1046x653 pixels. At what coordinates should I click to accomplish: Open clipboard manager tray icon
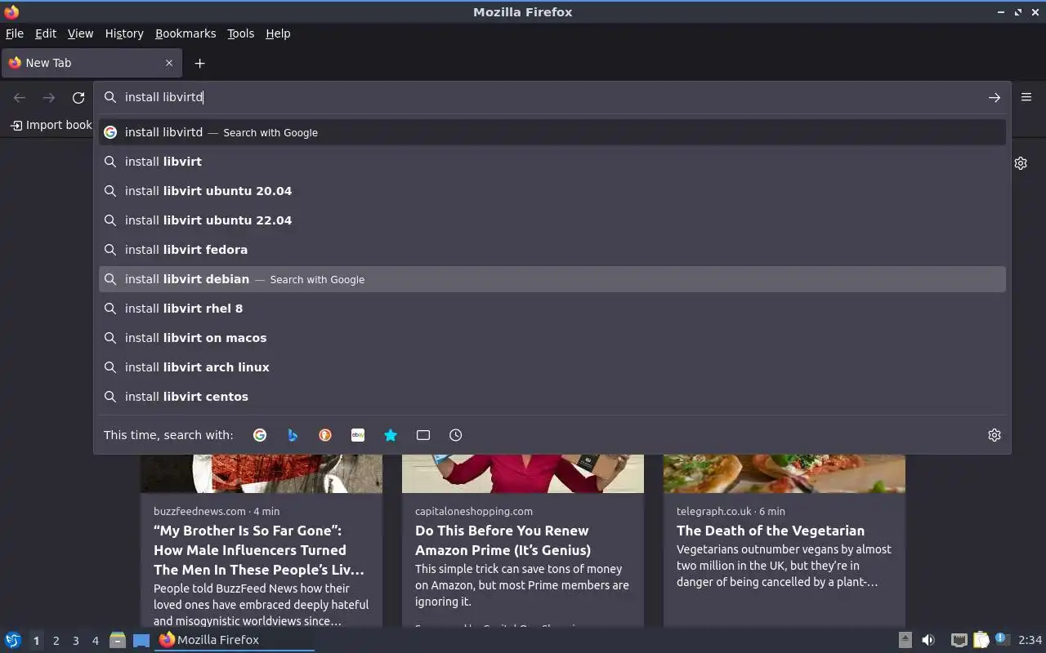tap(981, 640)
